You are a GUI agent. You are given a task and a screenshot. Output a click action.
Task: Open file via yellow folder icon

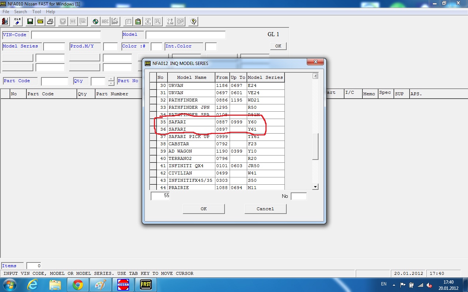point(40,22)
